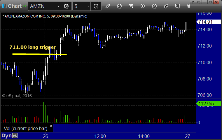Screen dimensions: 222x140
Task: Click the GET tools icon
Action: [131, 6]
